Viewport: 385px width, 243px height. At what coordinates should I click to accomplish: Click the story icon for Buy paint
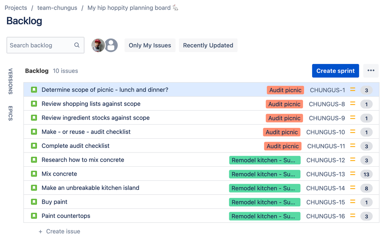point(34,202)
